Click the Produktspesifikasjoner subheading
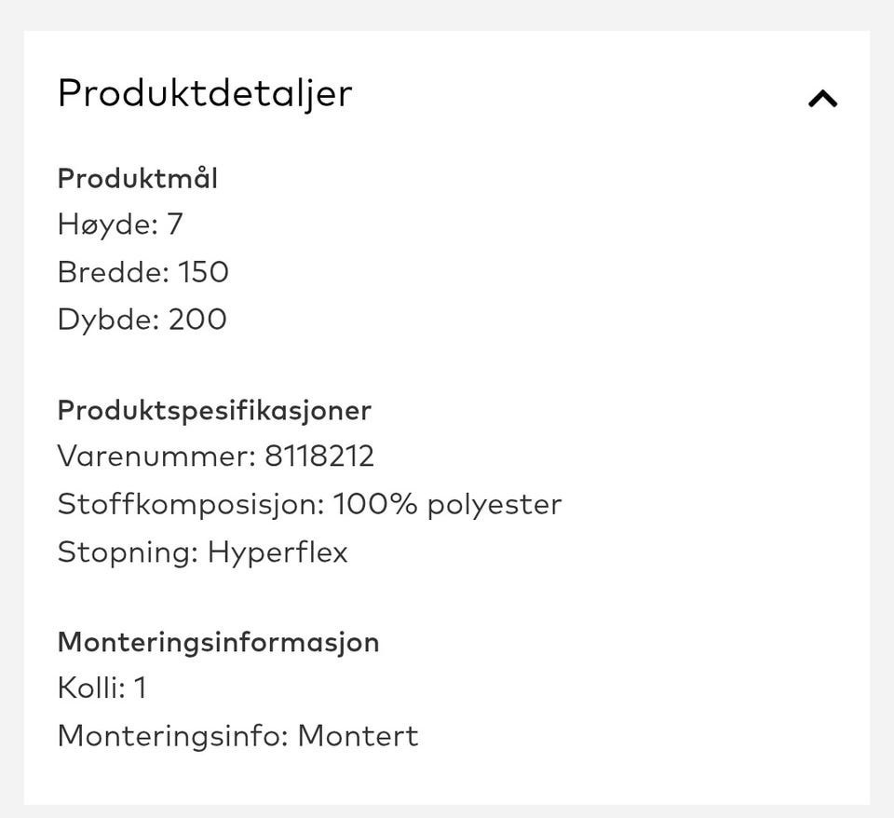894x818 pixels. point(214,410)
